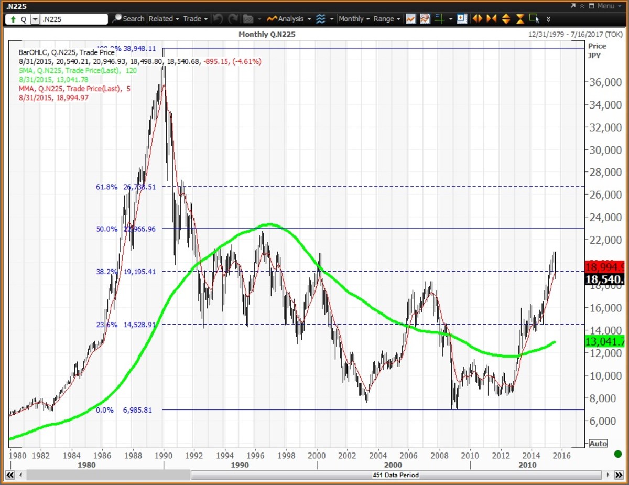Expand the Analysis menu
The width and height of the screenshot is (629, 485).
coord(289,19)
